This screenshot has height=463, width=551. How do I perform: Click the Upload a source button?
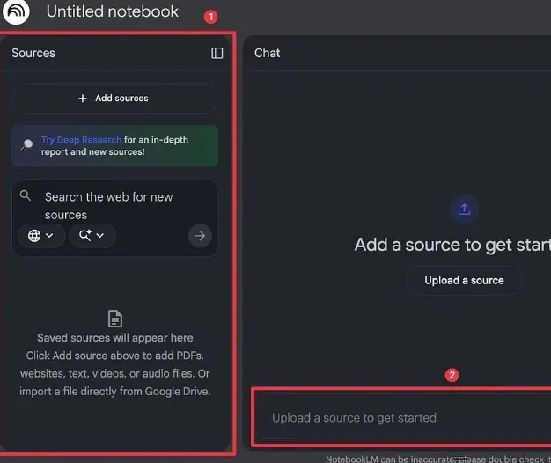pos(464,280)
